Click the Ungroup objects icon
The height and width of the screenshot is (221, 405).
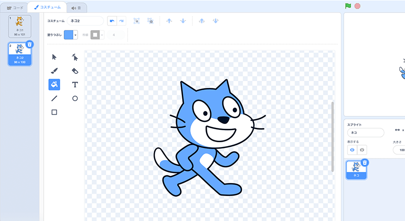[x=150, y=21]
